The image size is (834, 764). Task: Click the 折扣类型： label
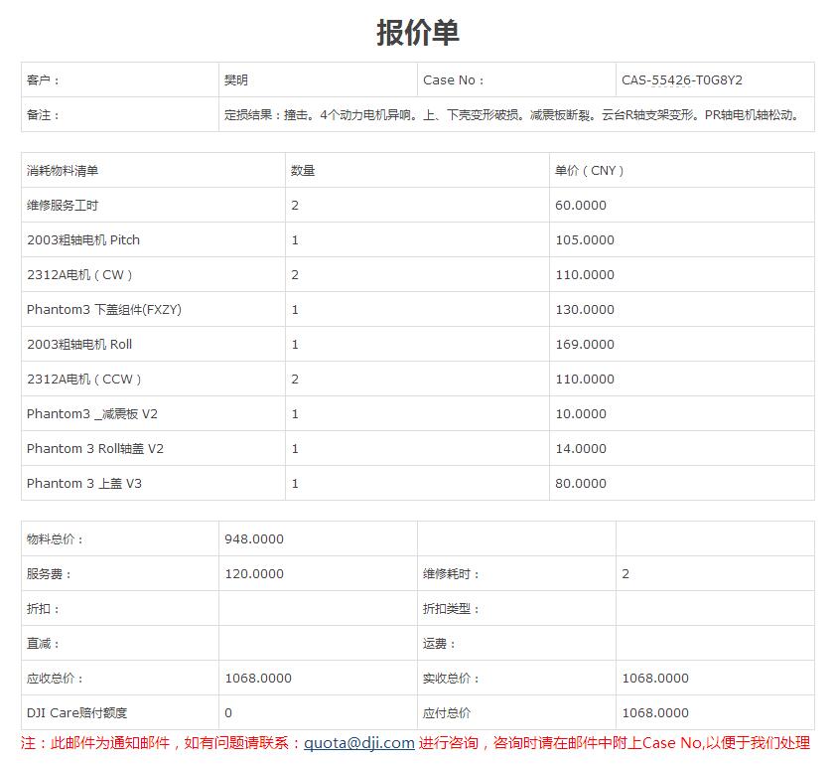tap(451, 609)
